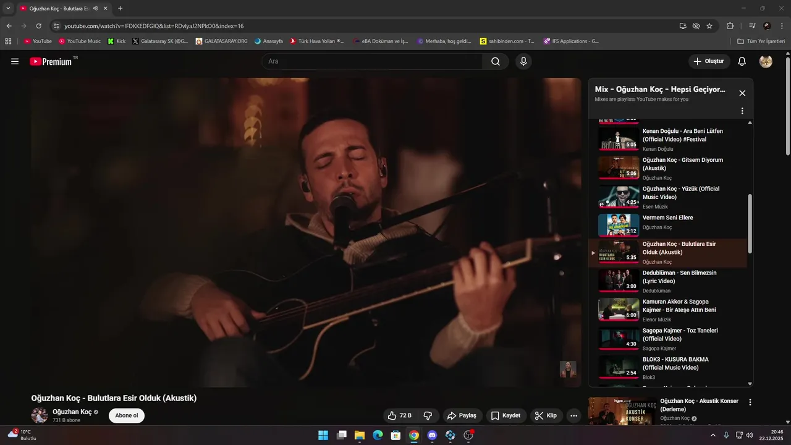The width and height of the screenshot is (791, 445).
Task: Open sahibinden.com bookmark
Action: 507,41
